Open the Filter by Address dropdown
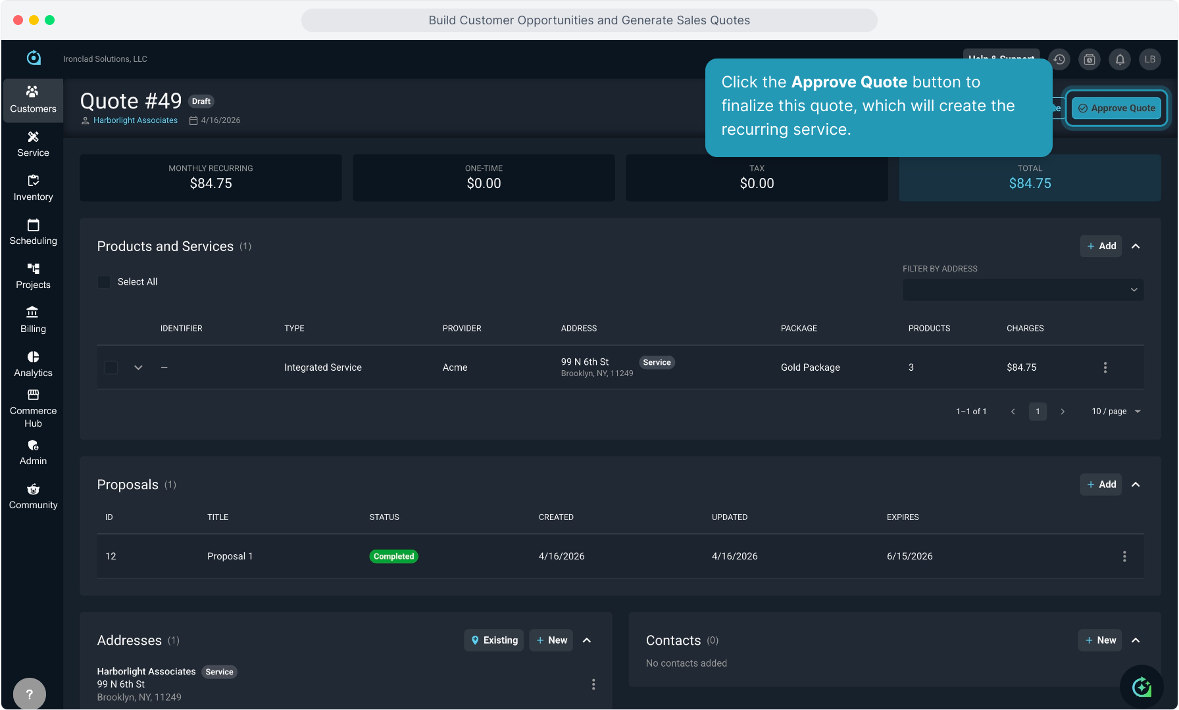Viewport: 1179px width, 710px height. 1022,290
